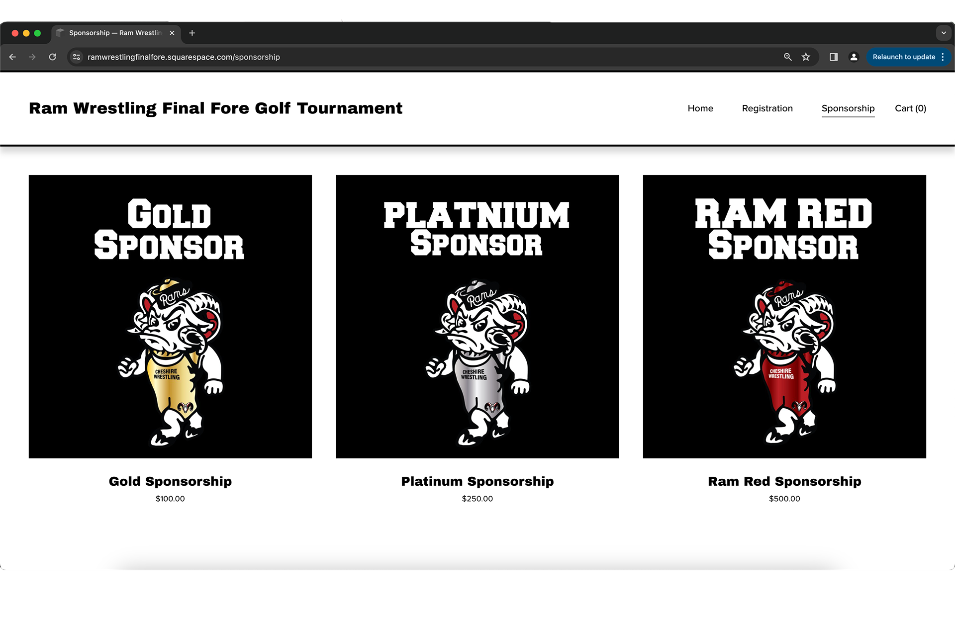Go to the Registration page
Screen dimensions: 955x618
767,108
